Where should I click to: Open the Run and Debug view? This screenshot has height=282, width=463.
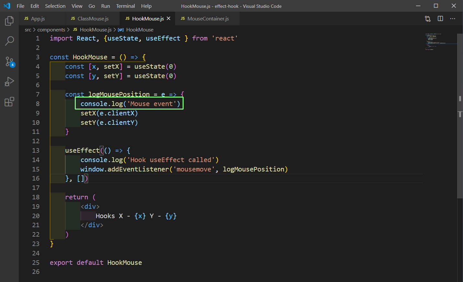(9, 82)
